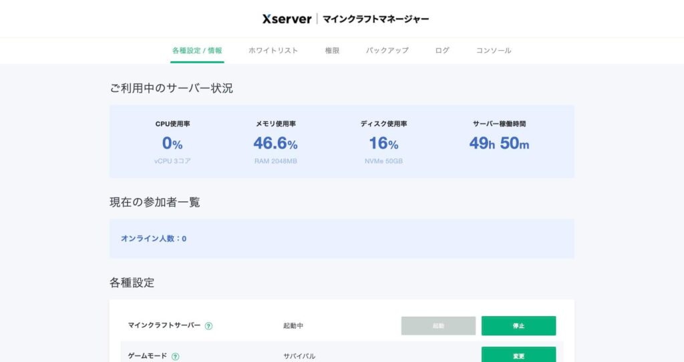The image size is (684, 362).
Task: Click the 現在の参加者一覧 heading
Action: click(x=154, y=202)
